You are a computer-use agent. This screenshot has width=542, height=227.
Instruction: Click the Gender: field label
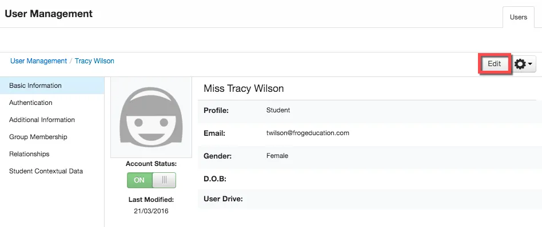tap(217, 156)
